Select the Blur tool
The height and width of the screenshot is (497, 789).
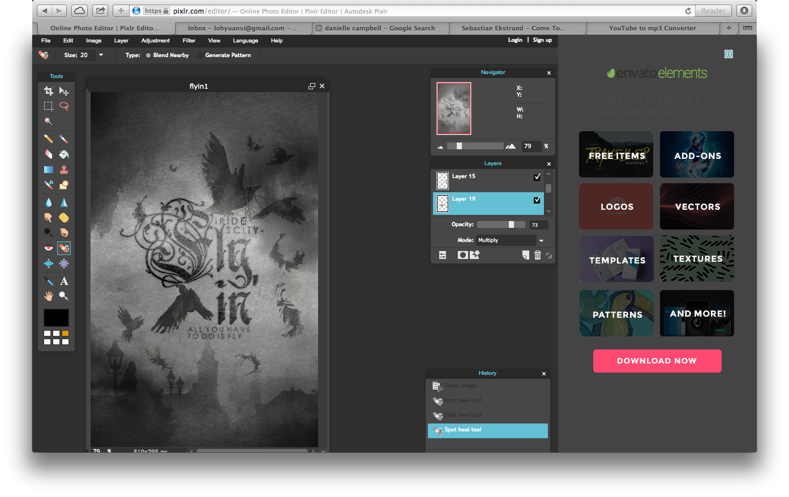click(x=49, y=202)
